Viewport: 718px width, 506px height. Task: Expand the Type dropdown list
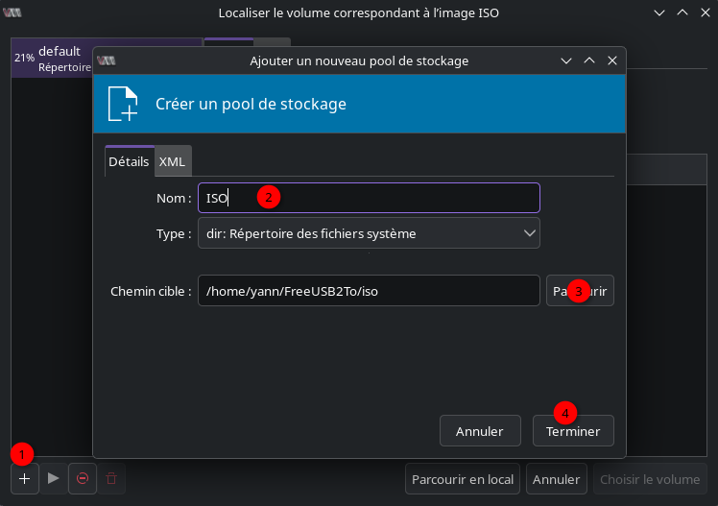369,232
